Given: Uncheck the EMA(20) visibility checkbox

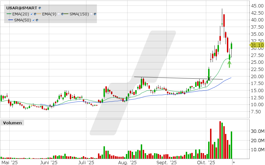Looking at the screenshot, I should click(x=32, y=14).
